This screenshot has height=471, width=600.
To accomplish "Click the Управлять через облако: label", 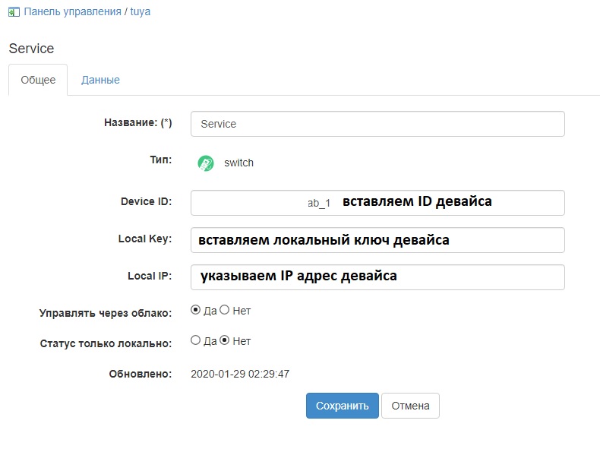I will 106,313.
